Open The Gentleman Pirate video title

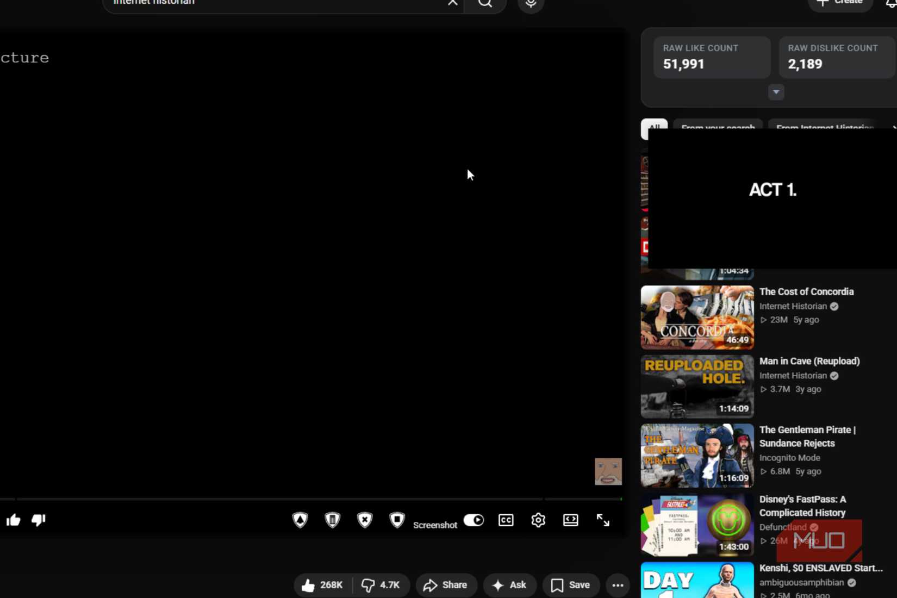click(807, 437)
